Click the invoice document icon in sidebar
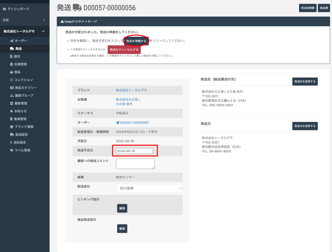Image resolution: width=332 pixels, height=252 pixels. coord(12,56)
